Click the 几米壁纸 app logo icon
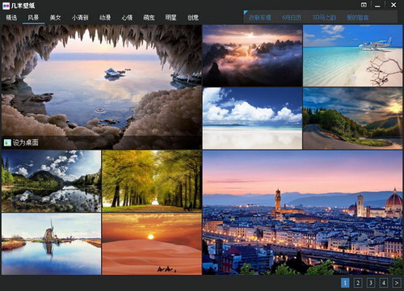The width and height of the screenshot is (404, 291). click(x=6, y=6)
